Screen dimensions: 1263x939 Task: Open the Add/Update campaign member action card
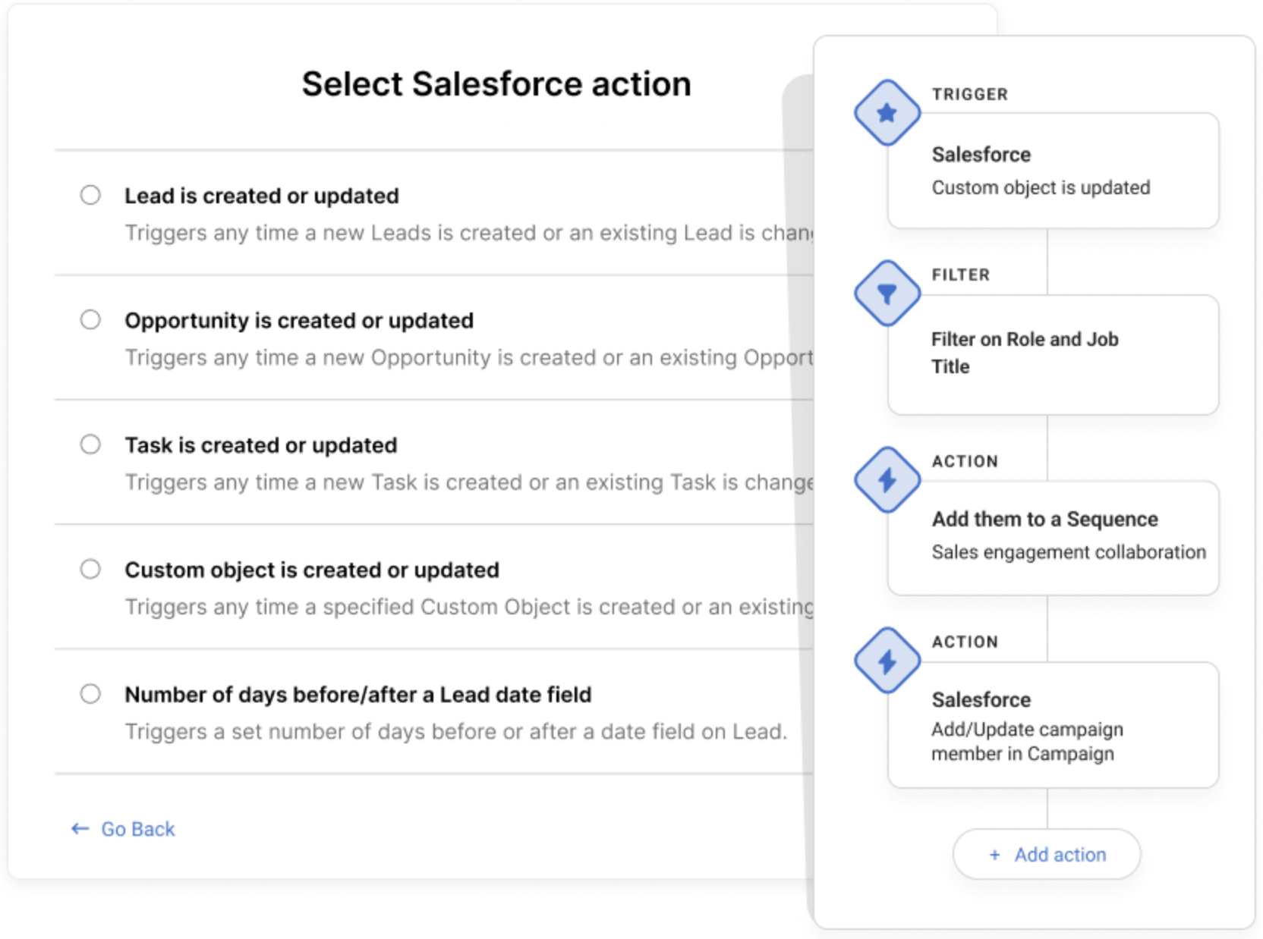1053,725
